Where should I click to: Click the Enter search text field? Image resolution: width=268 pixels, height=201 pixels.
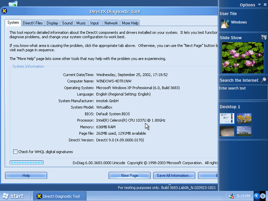[243, 92]
